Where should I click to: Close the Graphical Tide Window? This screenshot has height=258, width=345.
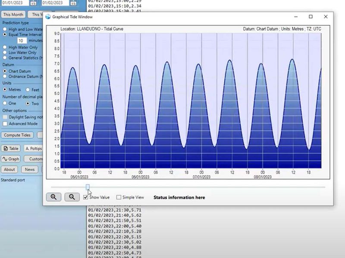[x=326, y=17]
